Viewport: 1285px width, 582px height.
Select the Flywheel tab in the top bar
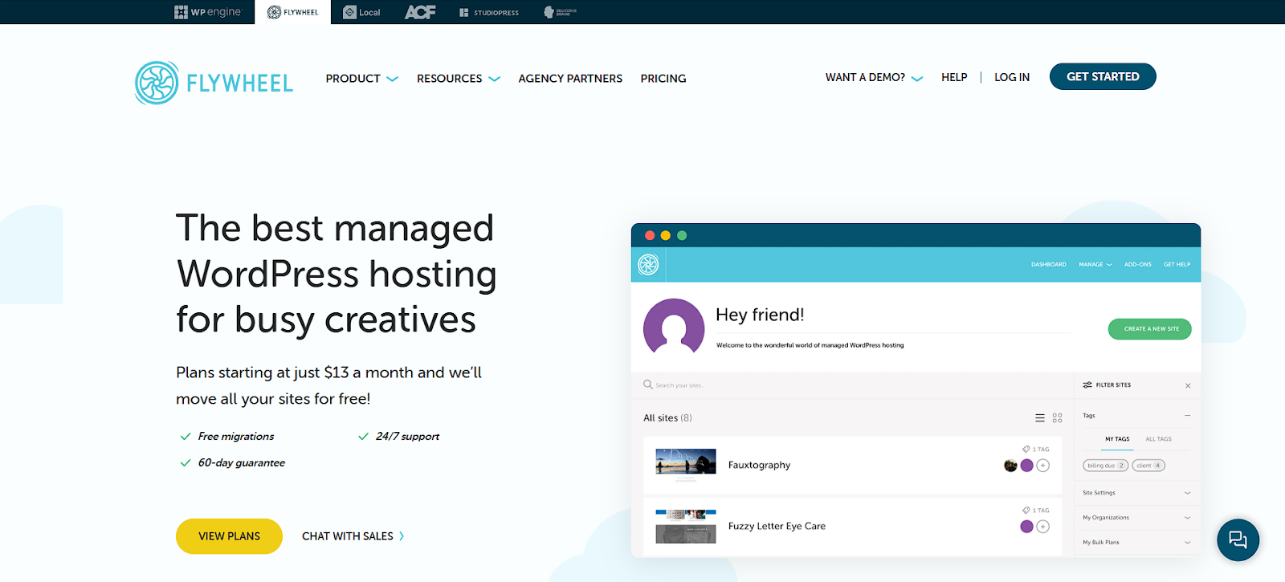[292, 12]
